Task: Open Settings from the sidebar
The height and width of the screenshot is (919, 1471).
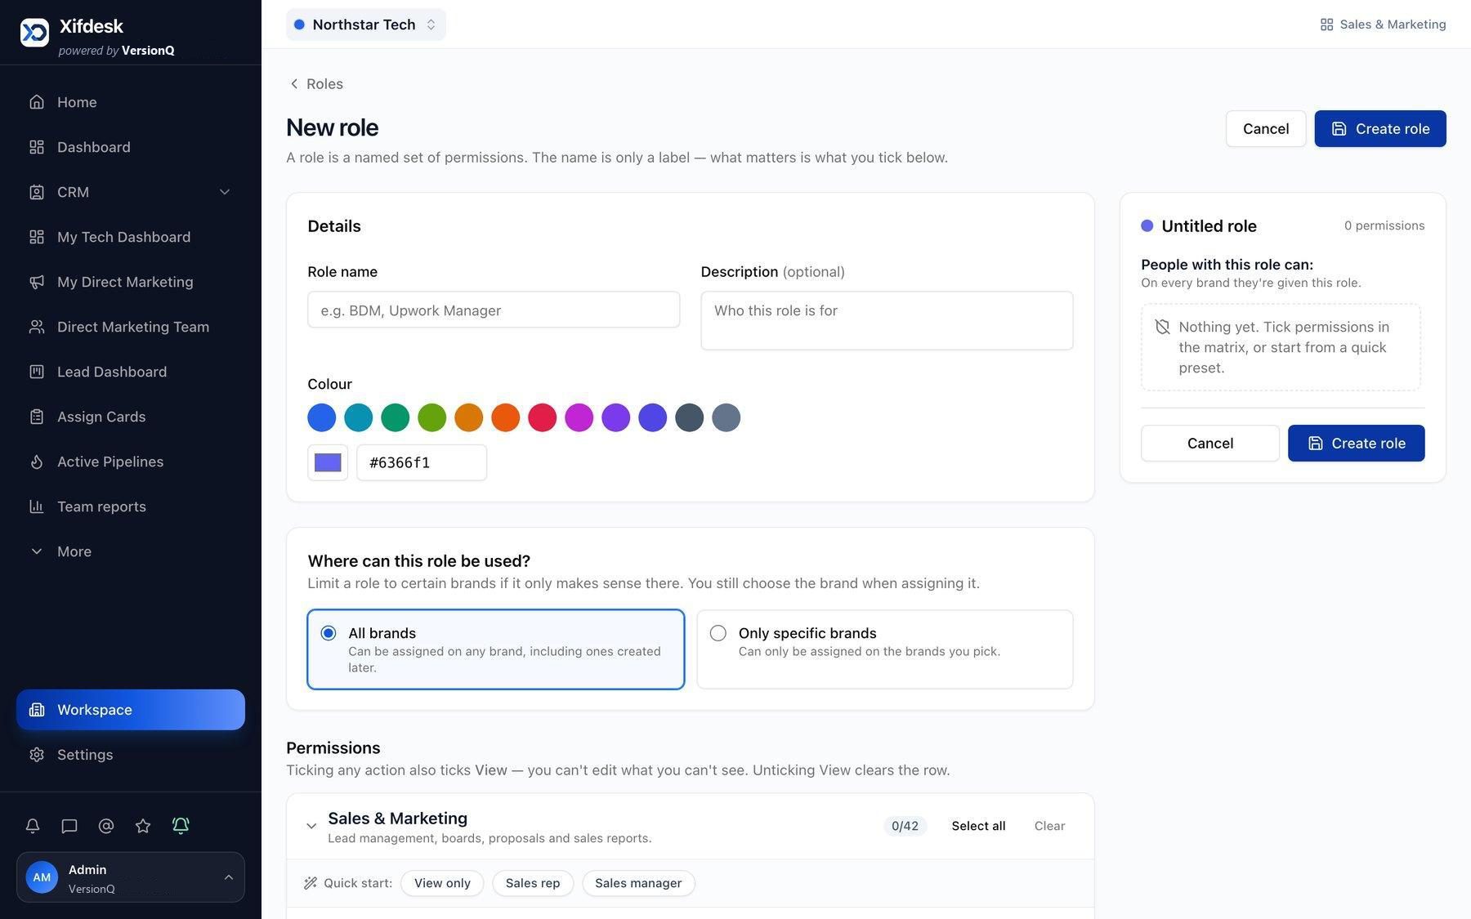Action: [131, 755]
